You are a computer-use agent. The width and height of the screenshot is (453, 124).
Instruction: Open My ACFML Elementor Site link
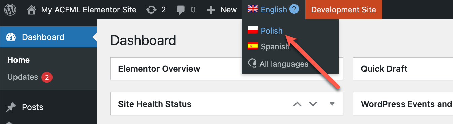(89, 10)
